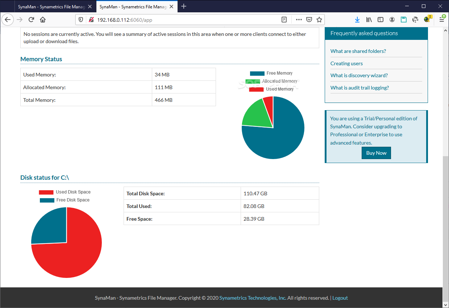The width and height of the screenshot is (449, 308).
Task: Open the Library icon
Action: [x=369, y=20]
